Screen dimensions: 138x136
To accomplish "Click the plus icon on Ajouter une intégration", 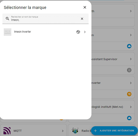I will (96, 131).
